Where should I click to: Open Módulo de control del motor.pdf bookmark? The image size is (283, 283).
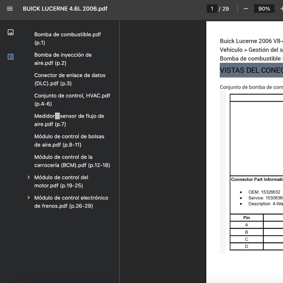61,181
